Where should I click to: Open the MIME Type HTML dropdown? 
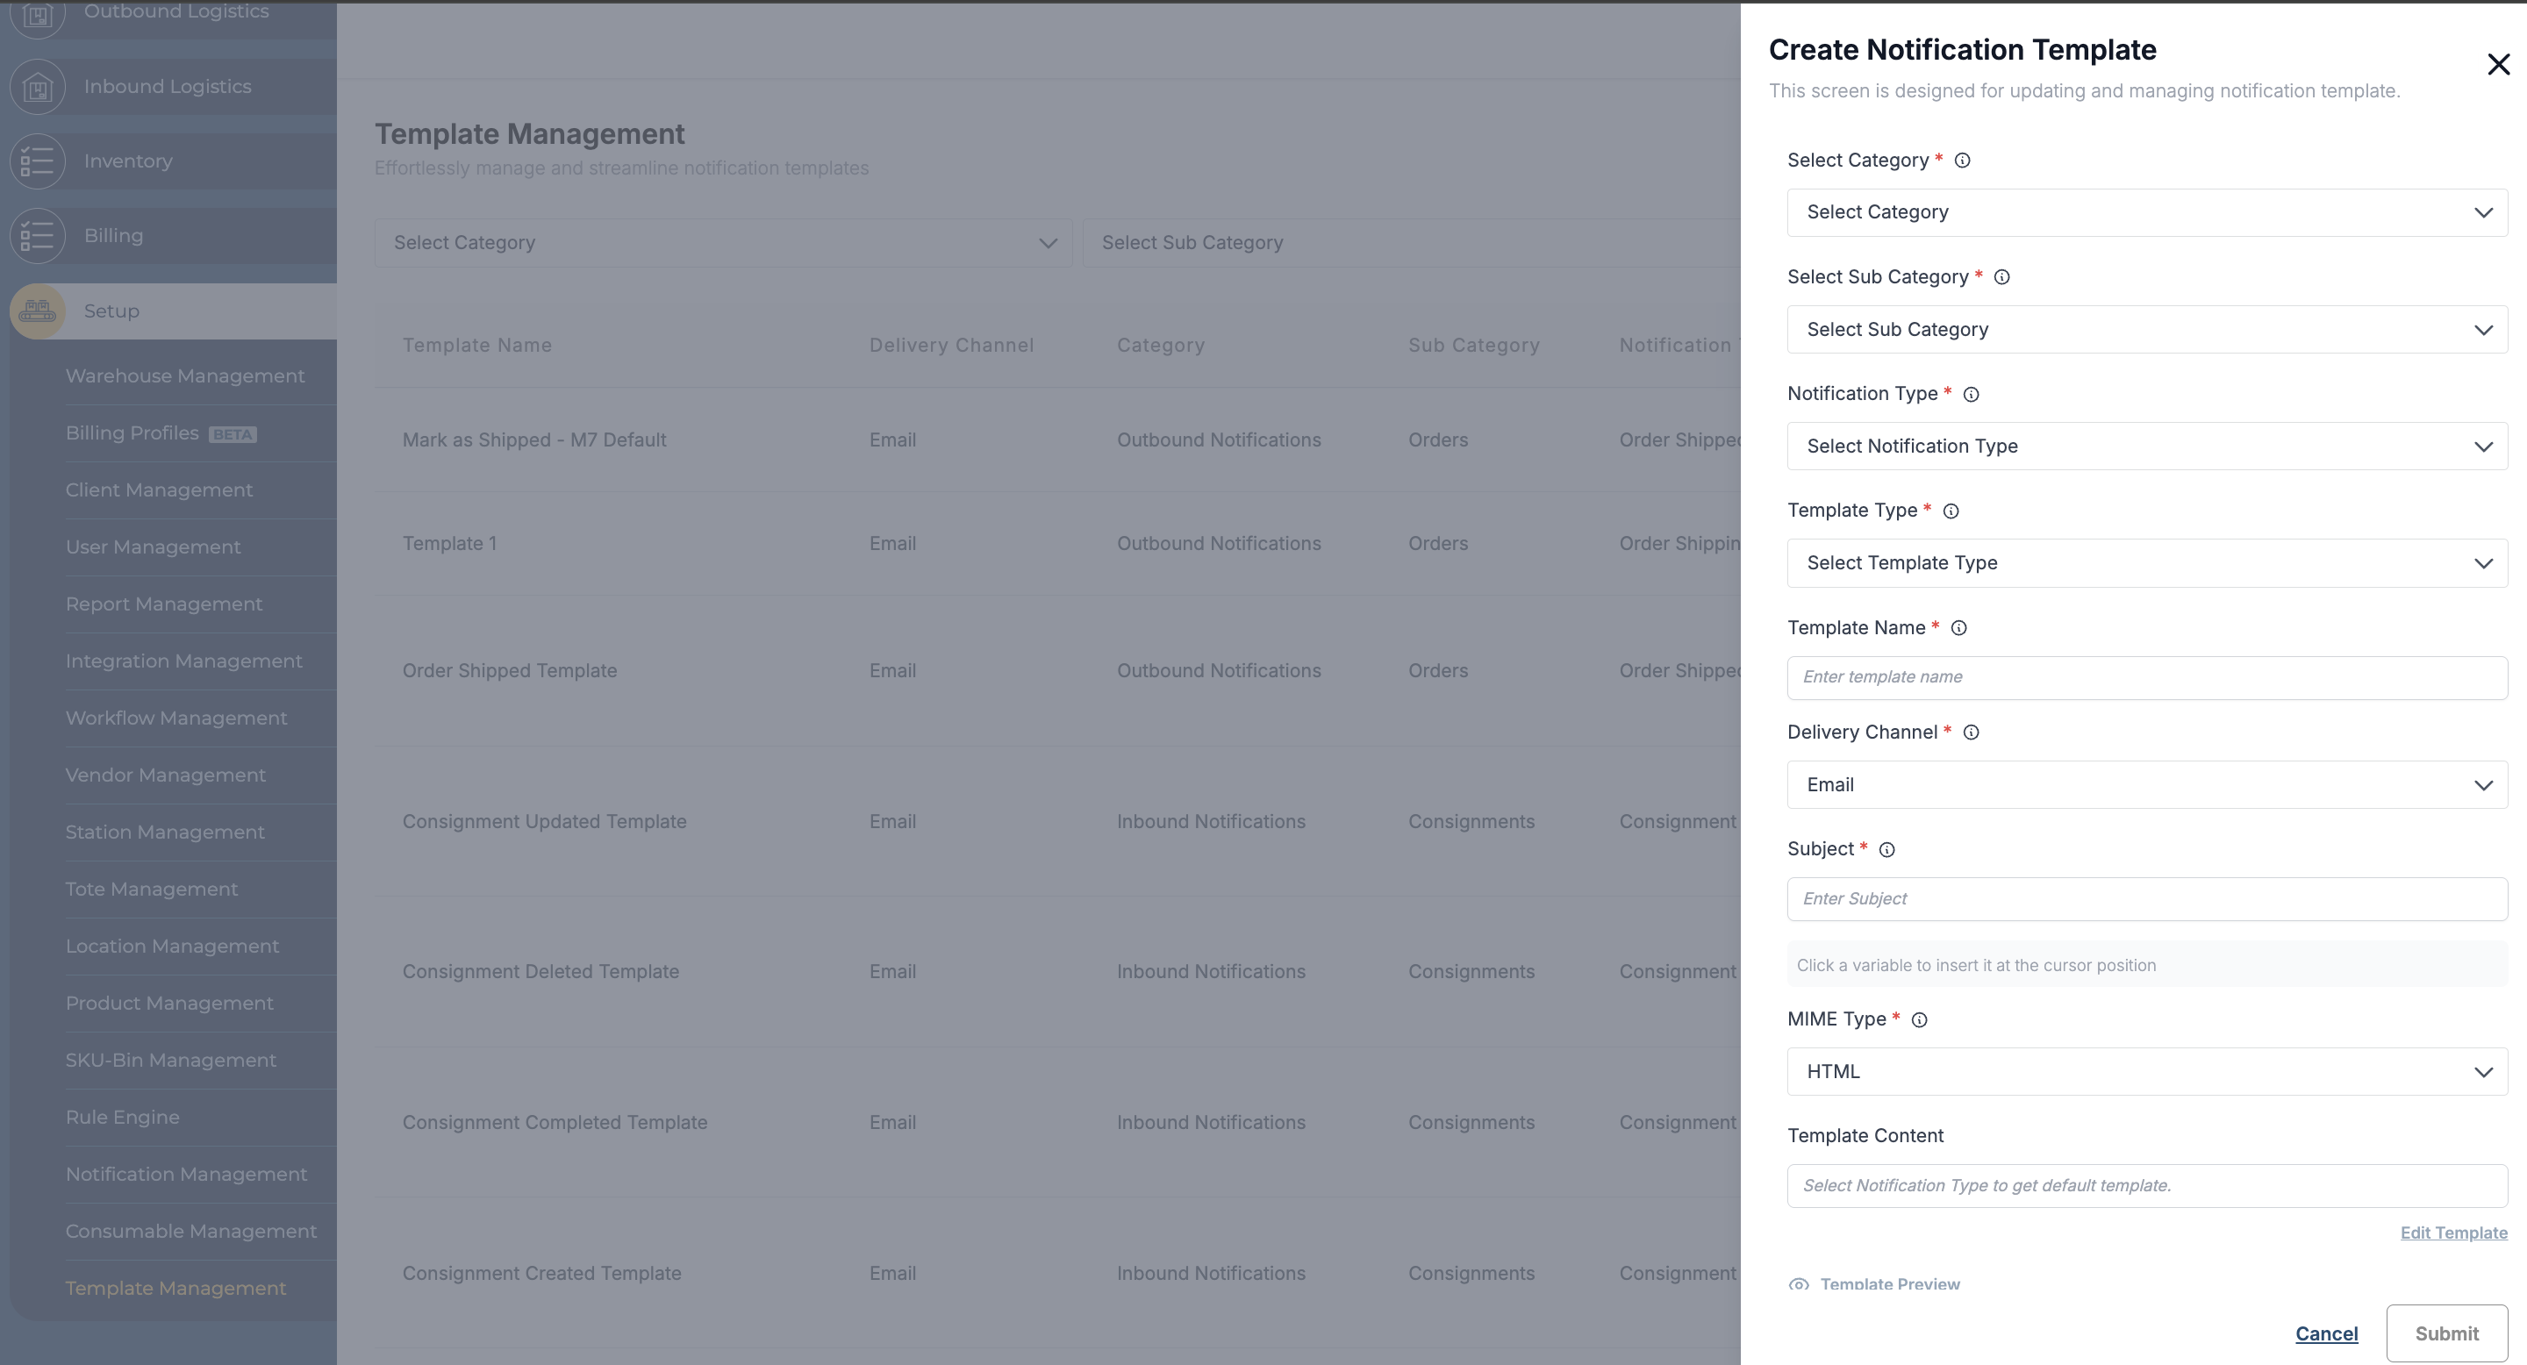(x=2146, y=1072)
